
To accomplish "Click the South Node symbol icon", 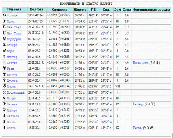I will point(5,33).
